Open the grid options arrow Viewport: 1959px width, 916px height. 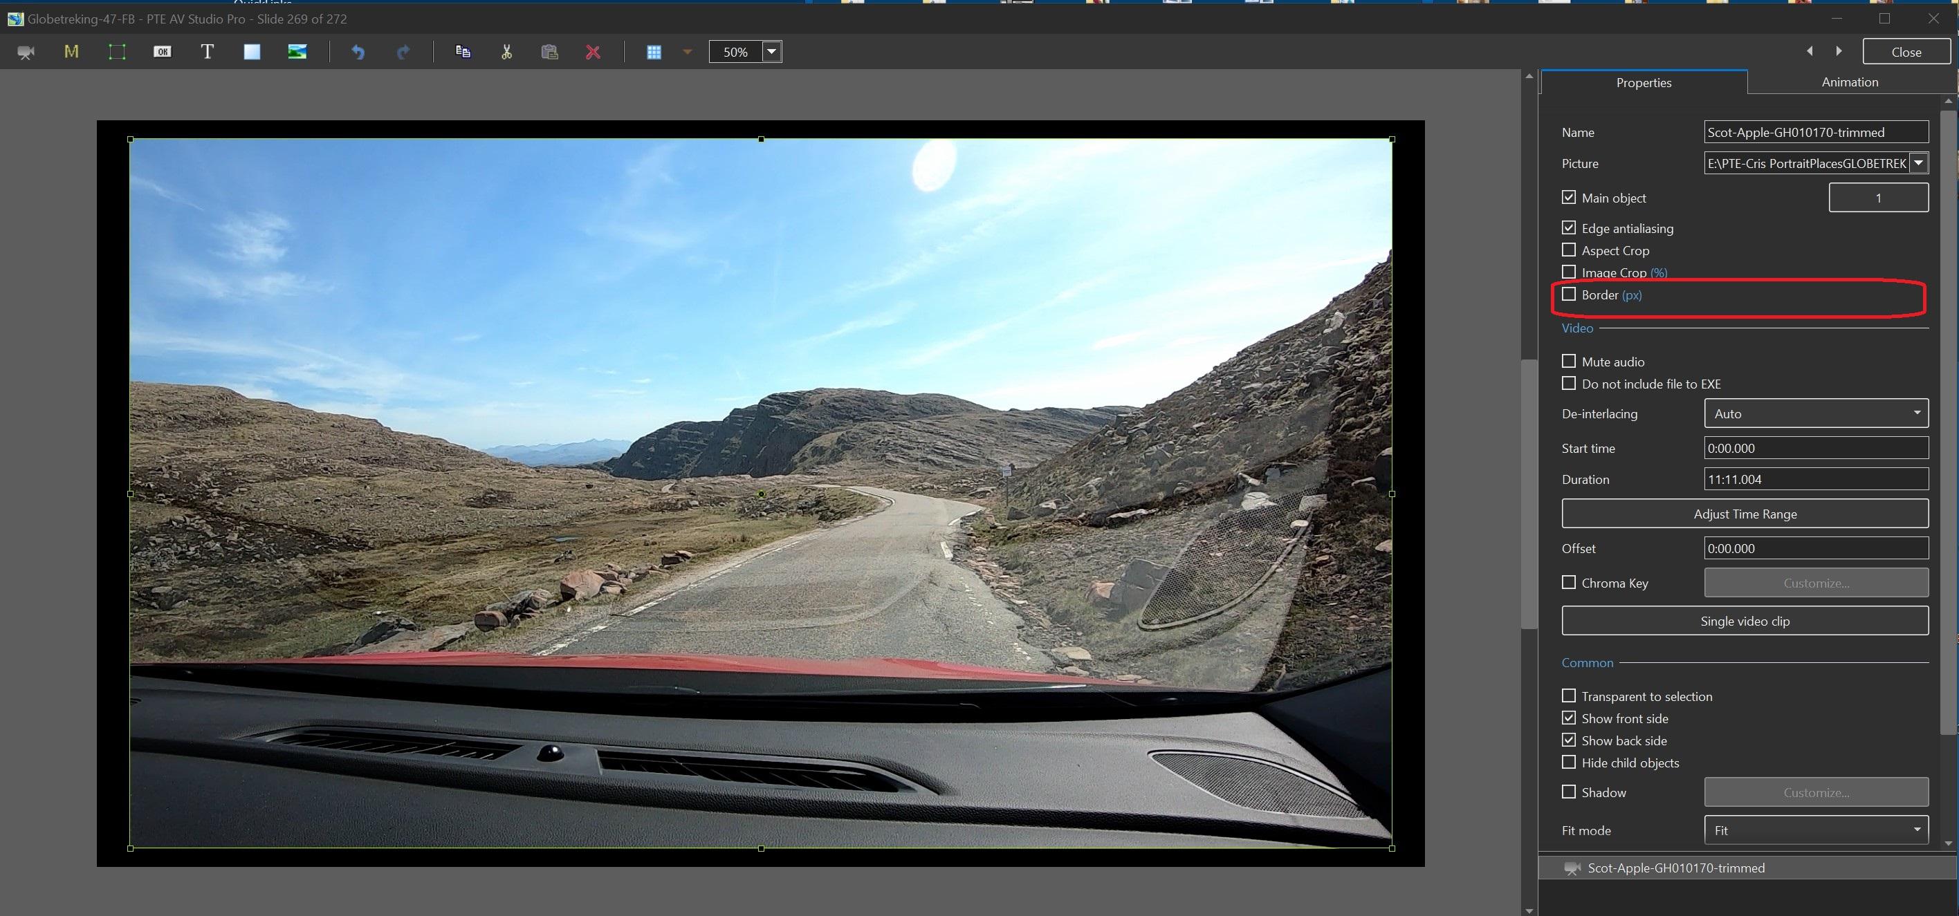688,52
